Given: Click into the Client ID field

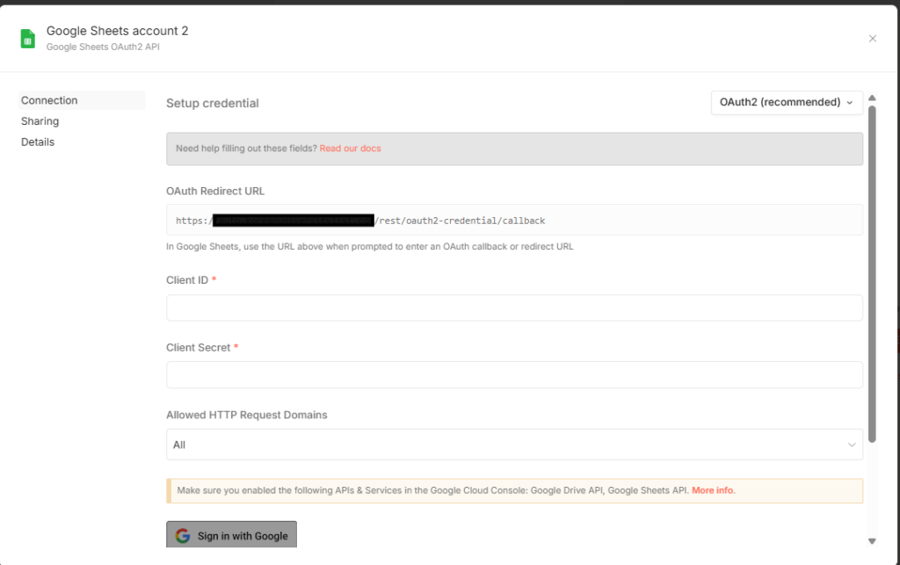Looking at the screenshot, I should coord(513,308).
